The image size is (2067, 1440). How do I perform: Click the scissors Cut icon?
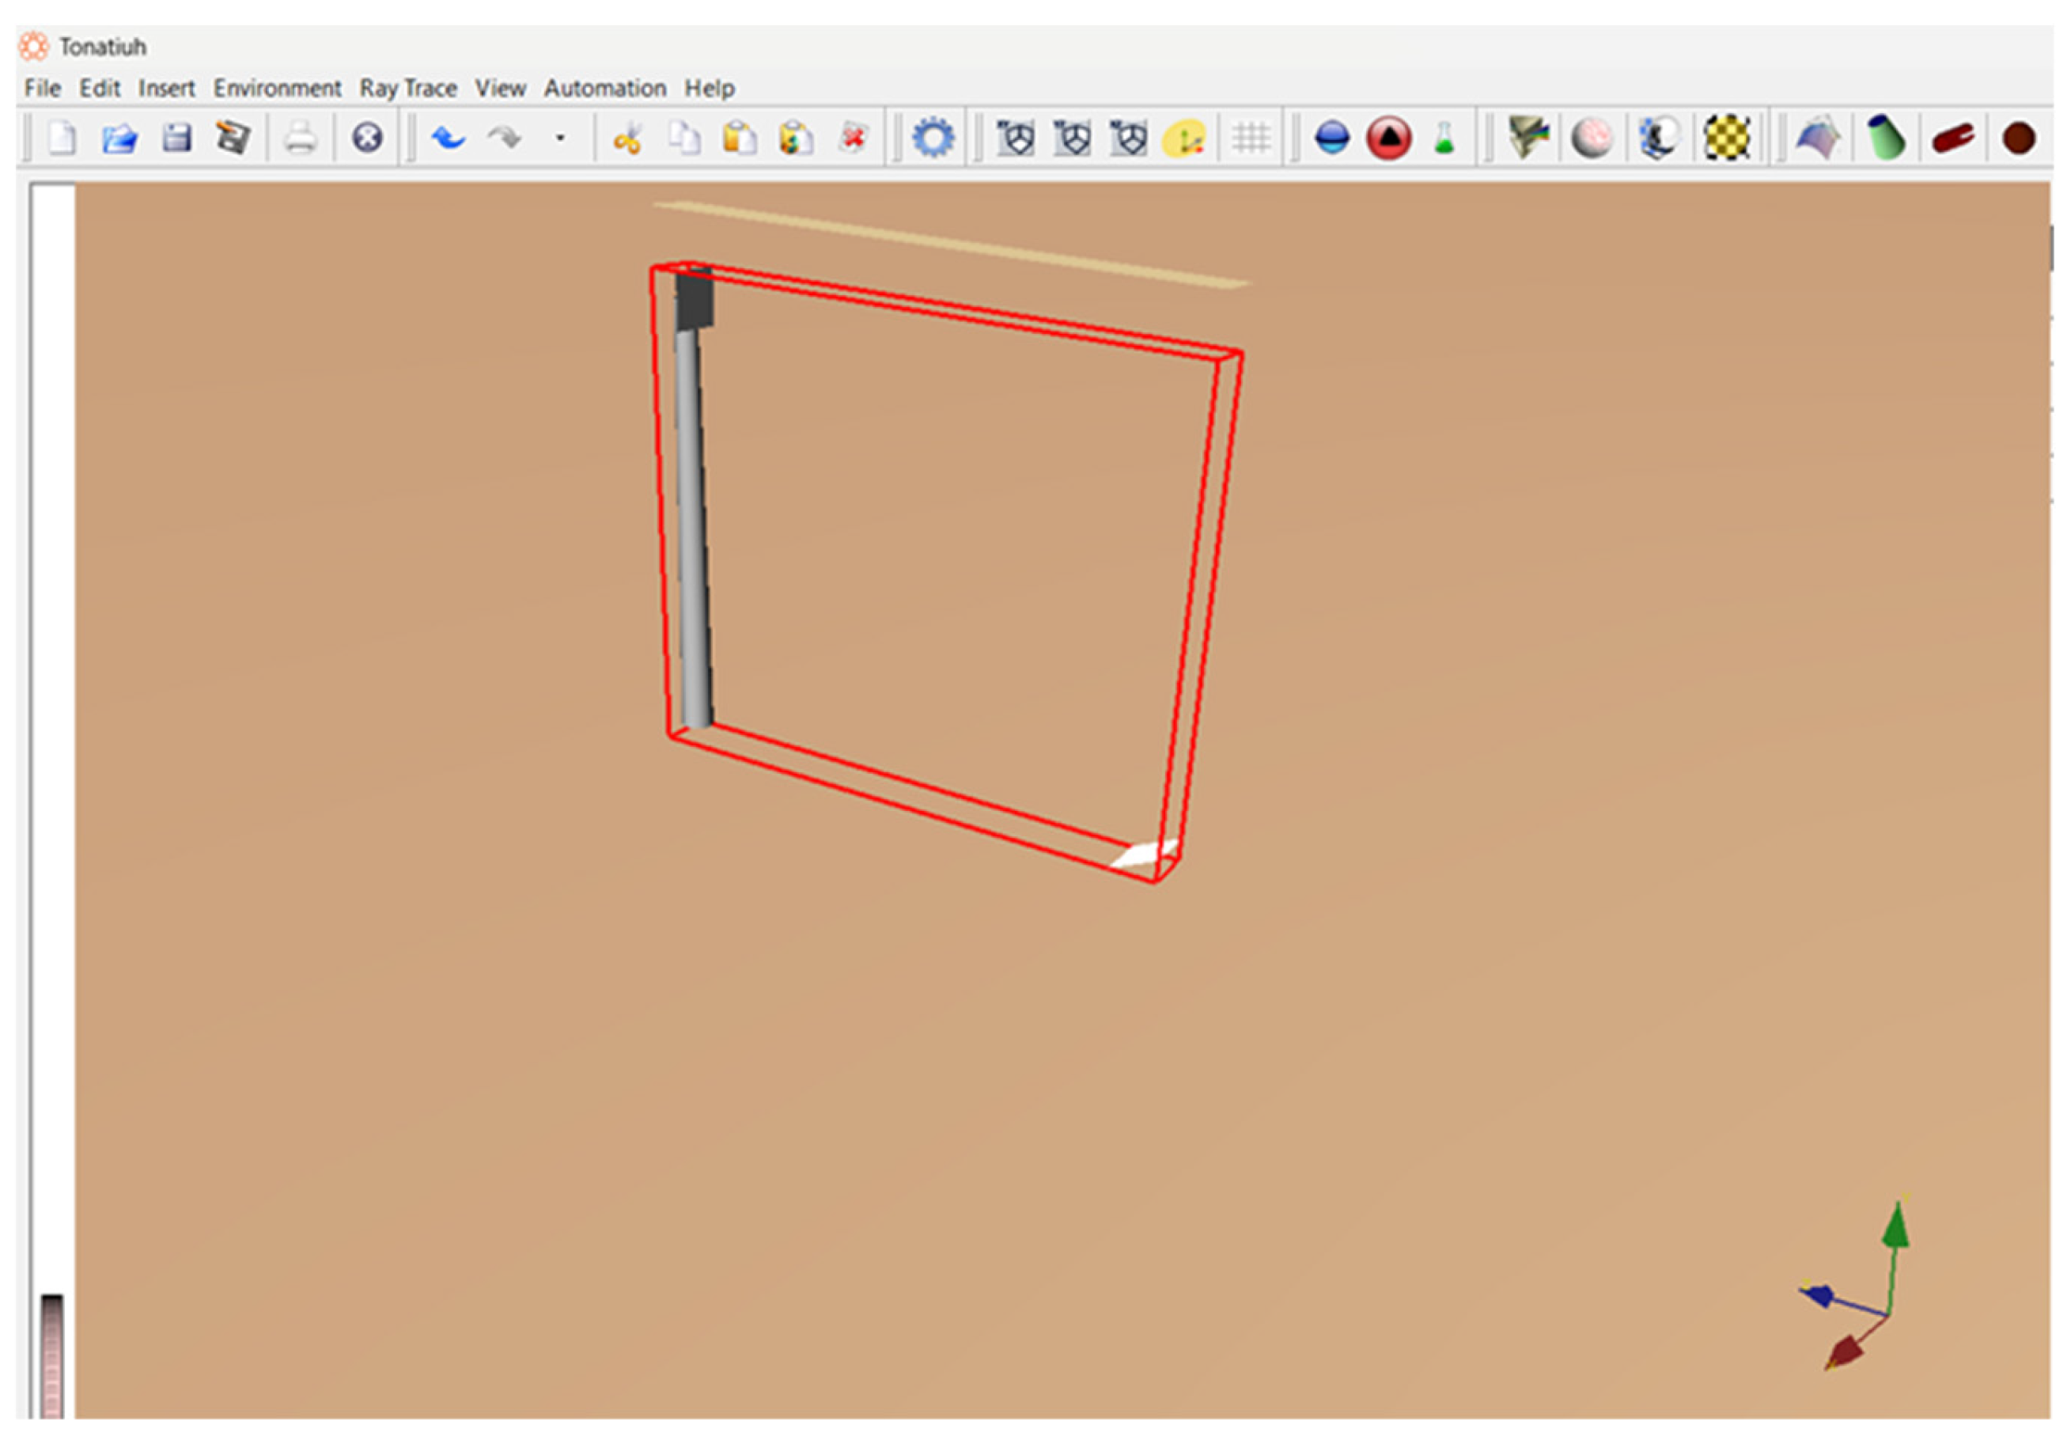(x=627, y=138)
